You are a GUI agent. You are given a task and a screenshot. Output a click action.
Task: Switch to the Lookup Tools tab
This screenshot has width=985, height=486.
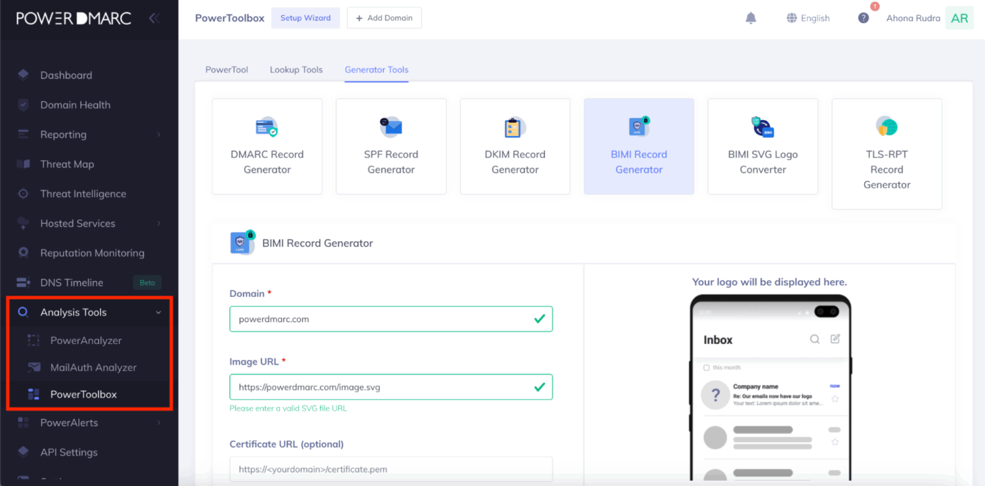pyautogui.click(x=296, y=70)
